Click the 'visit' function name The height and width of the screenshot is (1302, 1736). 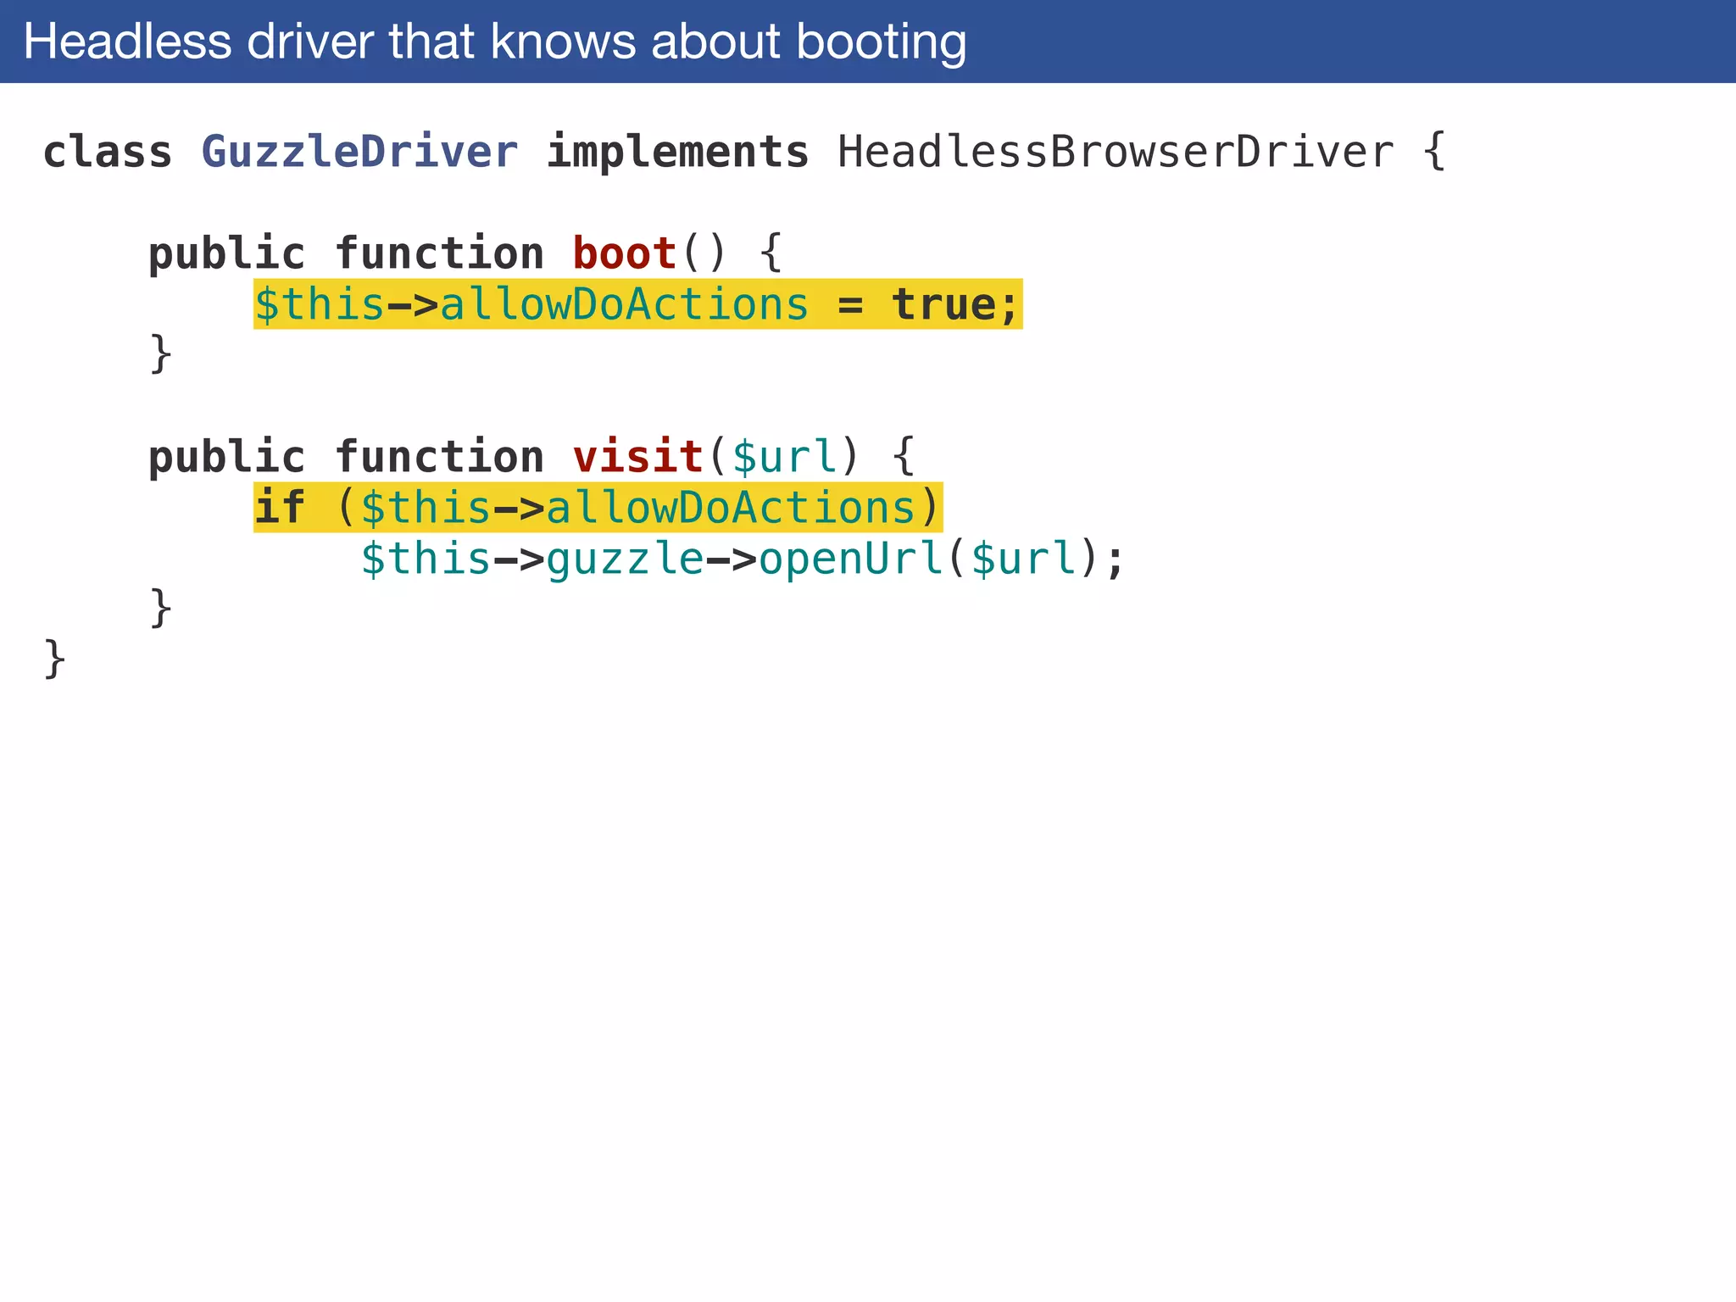coord(638,457)
